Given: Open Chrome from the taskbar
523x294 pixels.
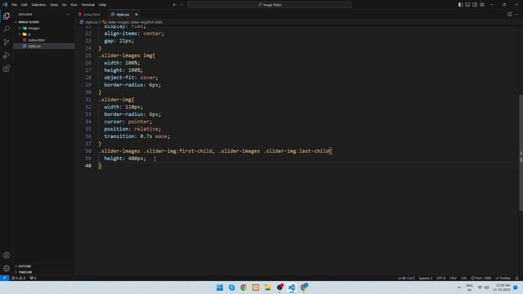Looking at the screenshot, I should click(244, 287).
